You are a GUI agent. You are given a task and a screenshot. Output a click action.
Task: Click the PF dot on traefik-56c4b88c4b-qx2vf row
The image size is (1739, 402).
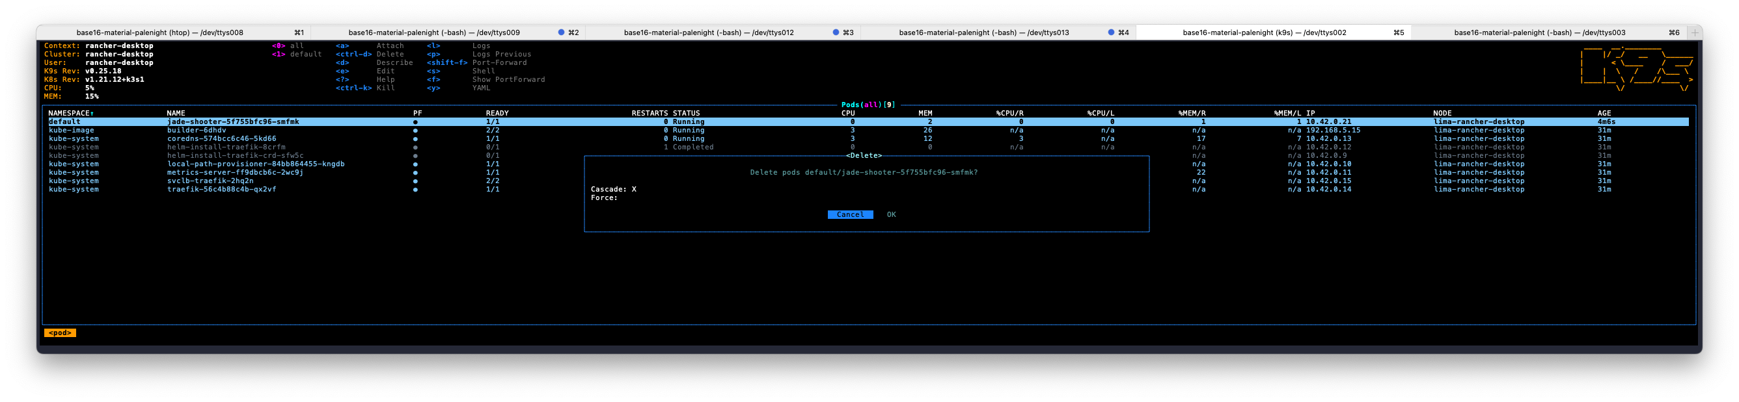tap(415, 190)
